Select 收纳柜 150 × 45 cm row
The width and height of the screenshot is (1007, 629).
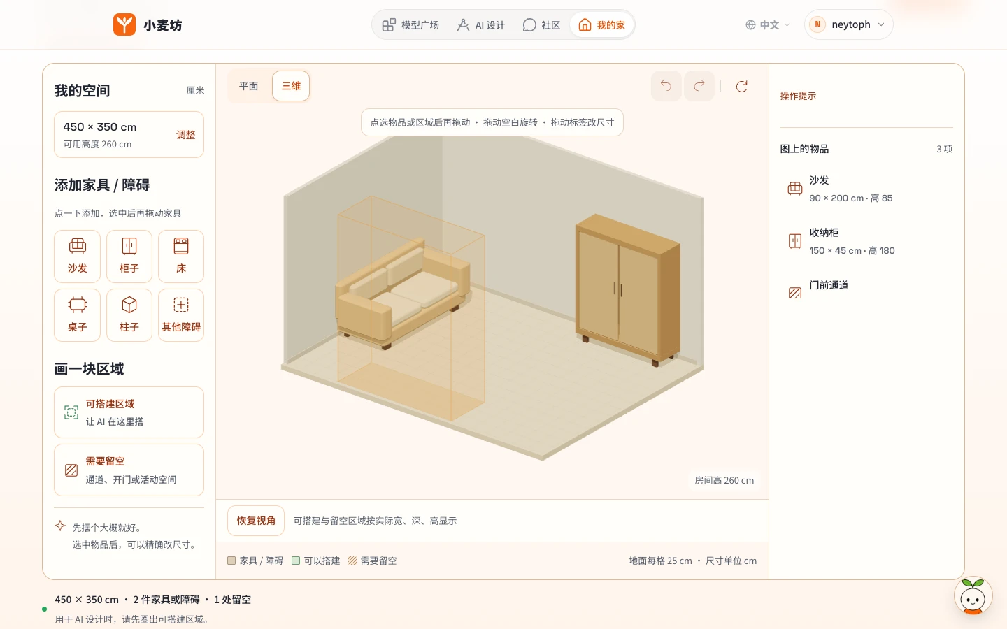coord(866,241)
